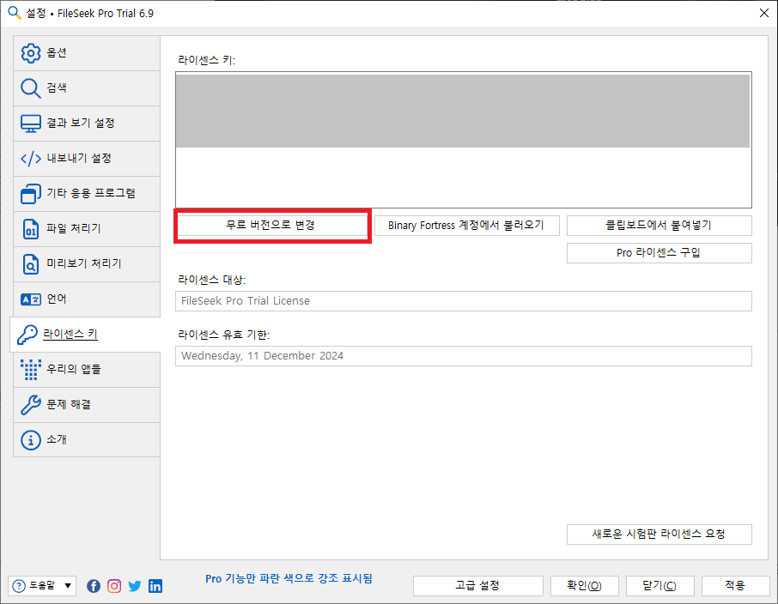The width and height of the screenshot is (778, 604).
Task: Switch to the 언어 tab
Action: [x=87, y=299]
